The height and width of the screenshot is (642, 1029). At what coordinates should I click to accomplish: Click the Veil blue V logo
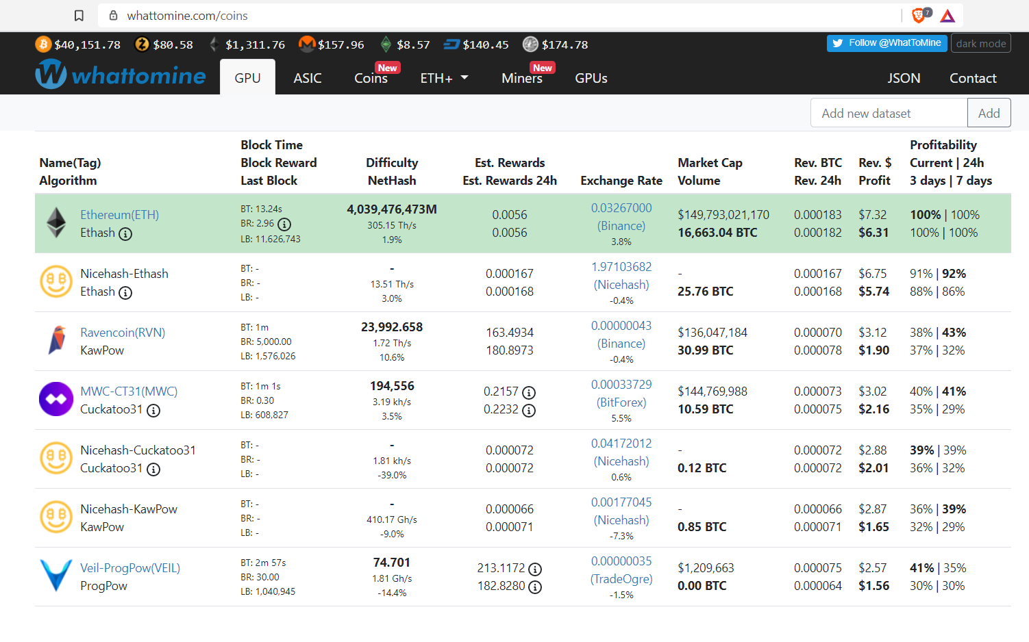click(56, 575)
